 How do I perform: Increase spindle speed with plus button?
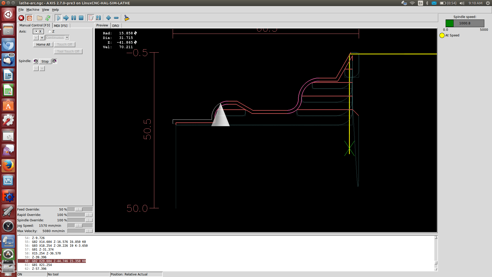click(x=42, y=68)
